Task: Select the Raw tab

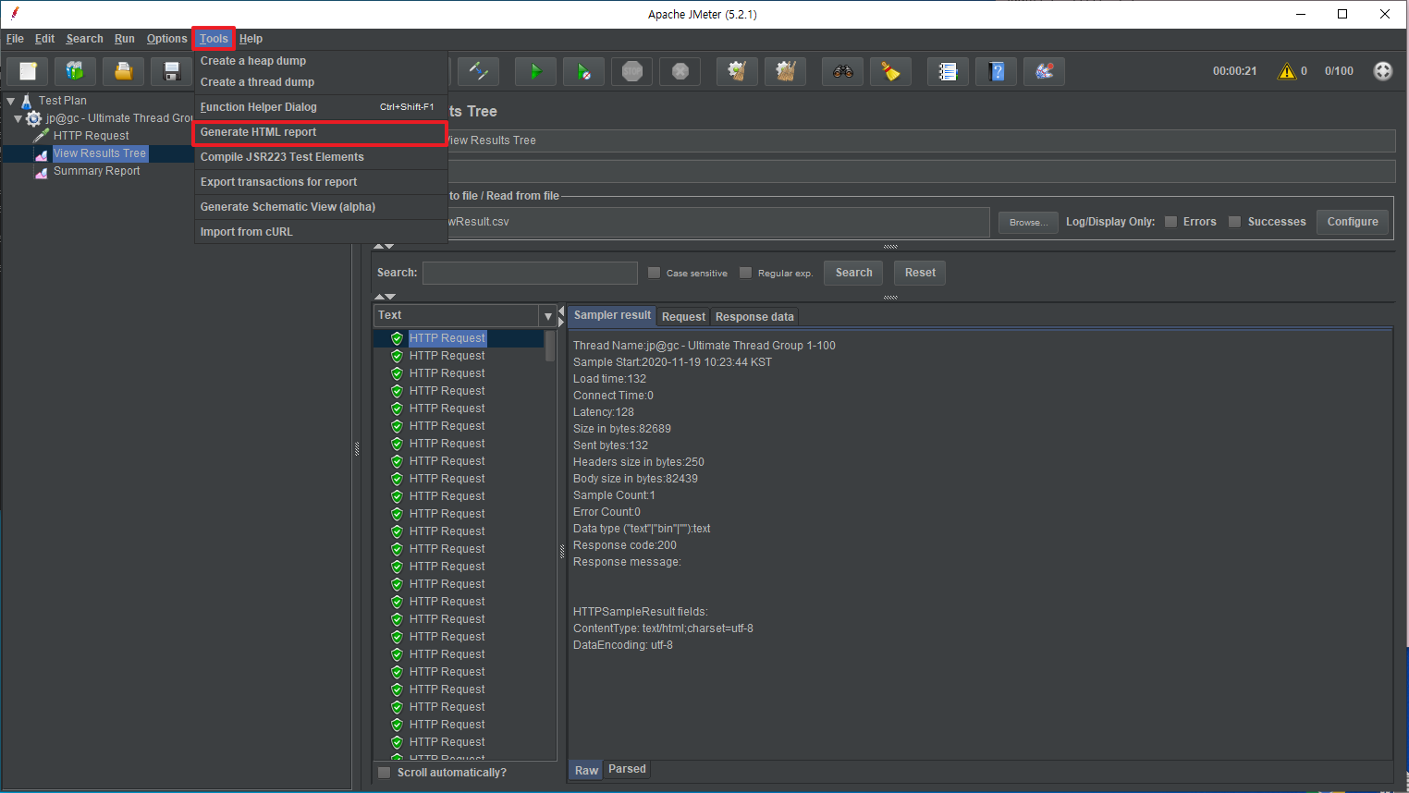Action: click(x=586, y=770)
